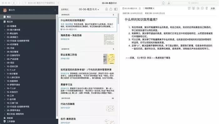Click the sidebar vertical scrollbar

[57, 65]
